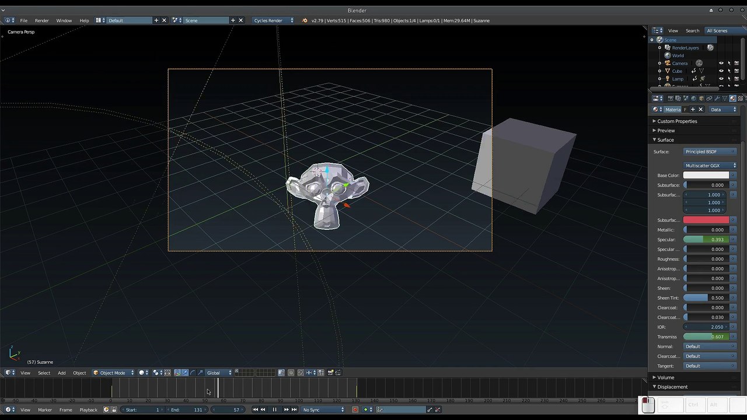This screenshot has height=420, width=747.
Task: Expand the Cube tree item in outliner
Action: pyautogui.click(x=660, y=71)
